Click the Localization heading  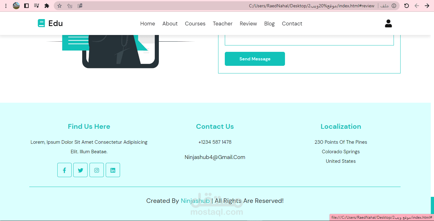[x=341, y=127]
